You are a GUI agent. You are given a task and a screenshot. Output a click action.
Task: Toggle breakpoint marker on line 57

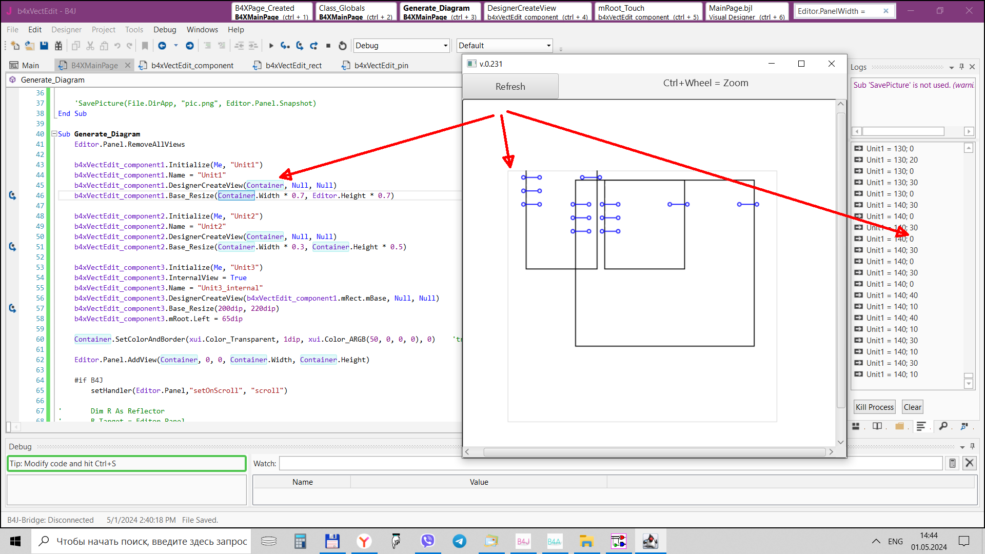pyautogui.click(x=12, y=308)
